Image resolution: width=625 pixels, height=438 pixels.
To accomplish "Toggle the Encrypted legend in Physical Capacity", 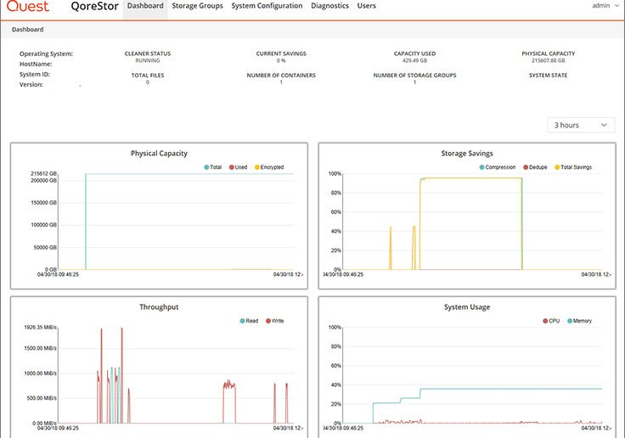I will [x=269, y=167].
